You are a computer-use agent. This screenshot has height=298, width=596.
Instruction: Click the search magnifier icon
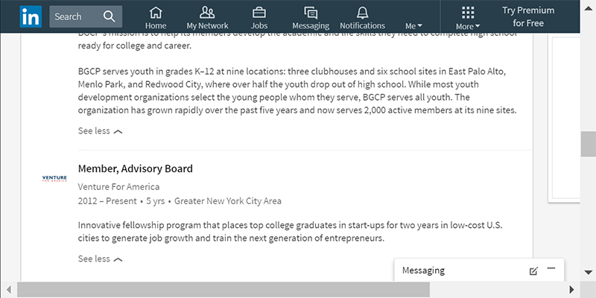pos(109,16)
